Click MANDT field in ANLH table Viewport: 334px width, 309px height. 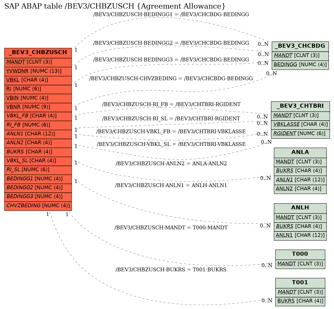click(300, 217)
